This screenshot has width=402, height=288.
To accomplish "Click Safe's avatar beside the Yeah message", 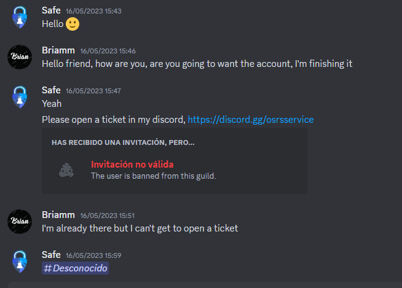I will coord(20,97).
